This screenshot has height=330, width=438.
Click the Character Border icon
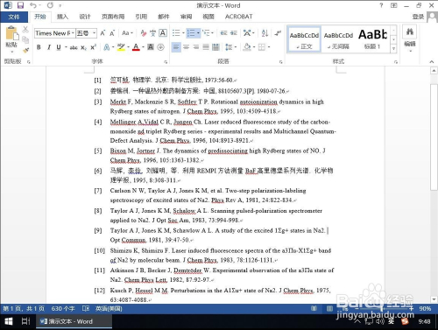tap(163, 33)
